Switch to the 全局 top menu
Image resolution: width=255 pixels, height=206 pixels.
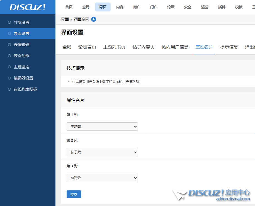(x=86, y=7)
